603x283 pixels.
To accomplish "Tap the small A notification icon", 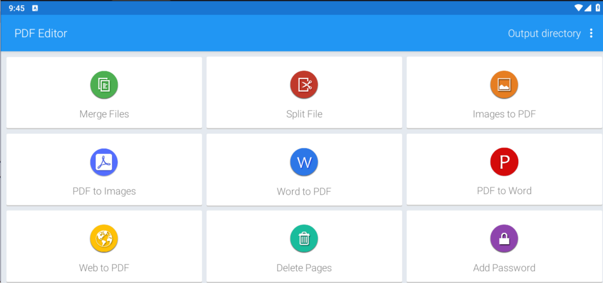I will 35,8.
